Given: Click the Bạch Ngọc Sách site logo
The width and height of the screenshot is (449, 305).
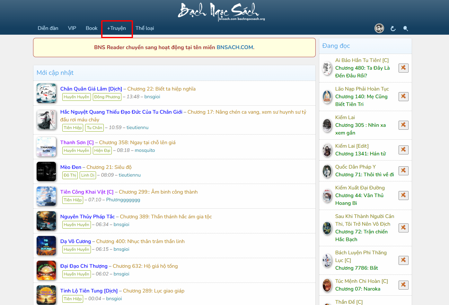Looking at the screenshot, I should (x=221, y=12).
